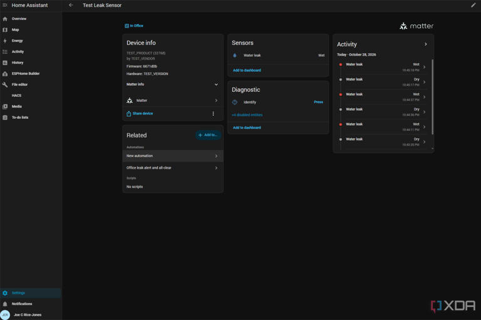The height and width of the screenshot is (320, 481).
Task: Click the Add to... button in Related
Action: pyautogui.click(x=208, y=135)
